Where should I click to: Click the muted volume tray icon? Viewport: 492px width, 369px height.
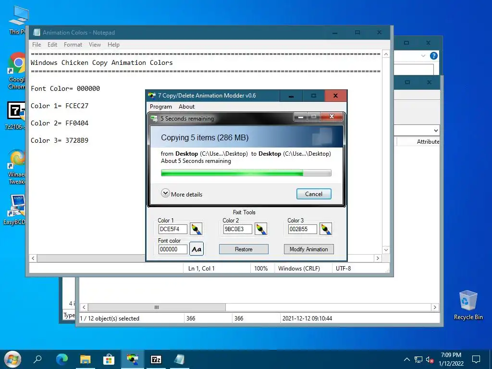tap(430, 359)
